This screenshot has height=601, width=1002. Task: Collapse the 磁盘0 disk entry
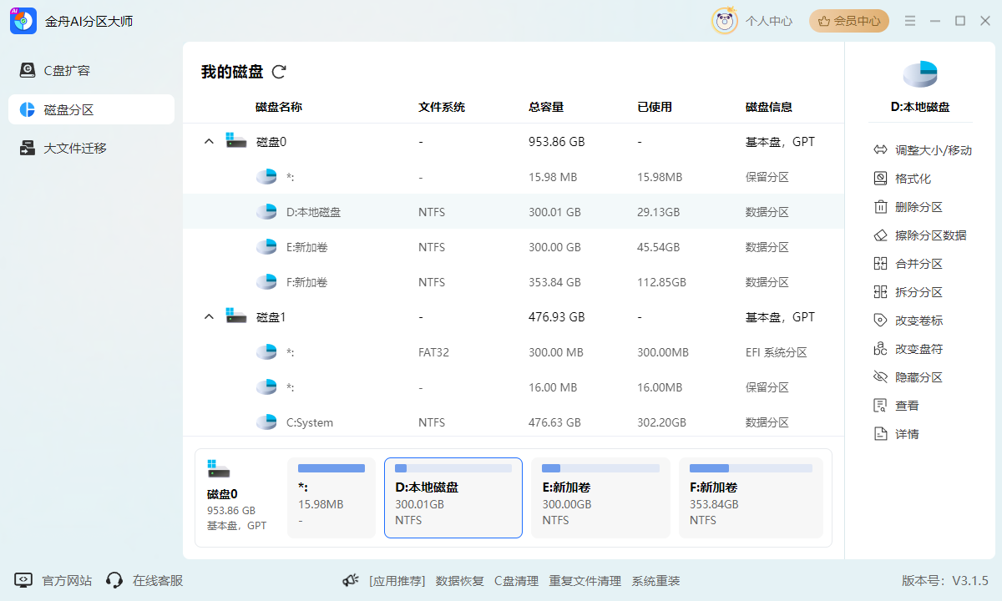pyautogui.click(x=209, y=141)
